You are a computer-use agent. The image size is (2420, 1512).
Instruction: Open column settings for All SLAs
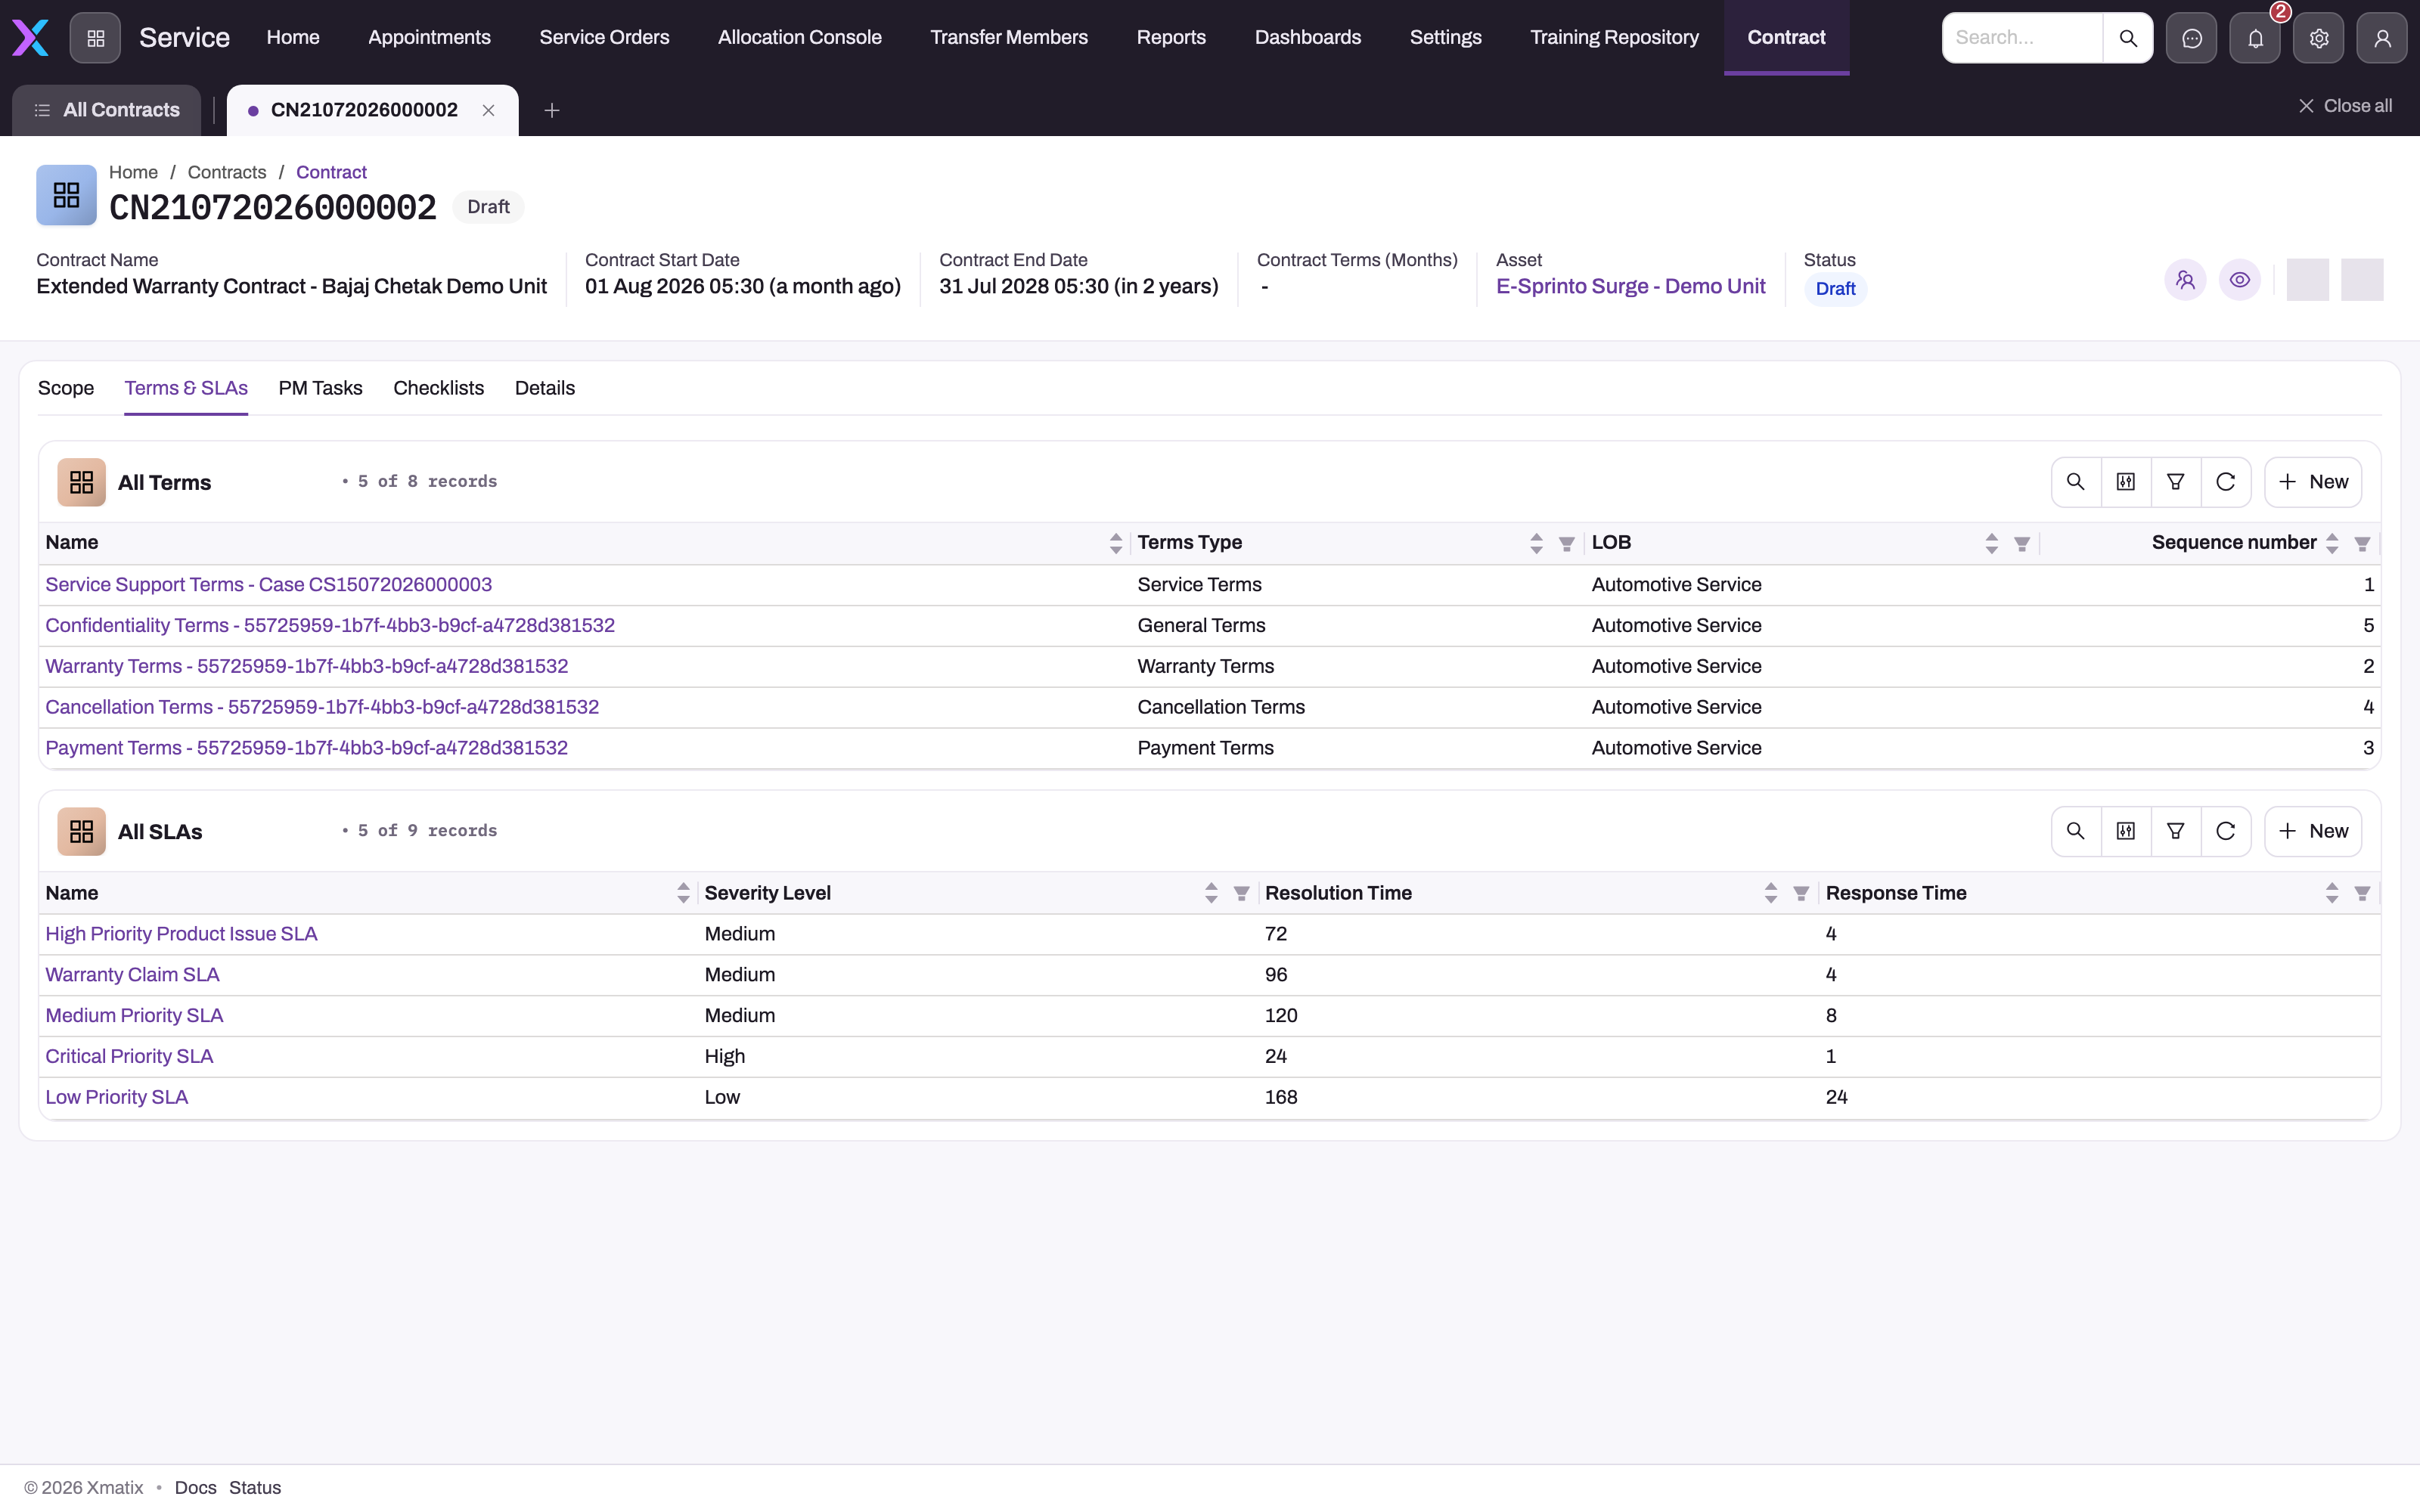click(x=2126, y=831)
